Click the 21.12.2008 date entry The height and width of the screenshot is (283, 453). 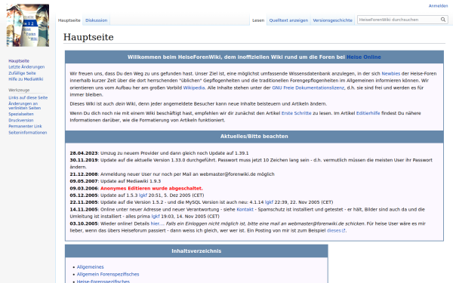tap(84, 174)
